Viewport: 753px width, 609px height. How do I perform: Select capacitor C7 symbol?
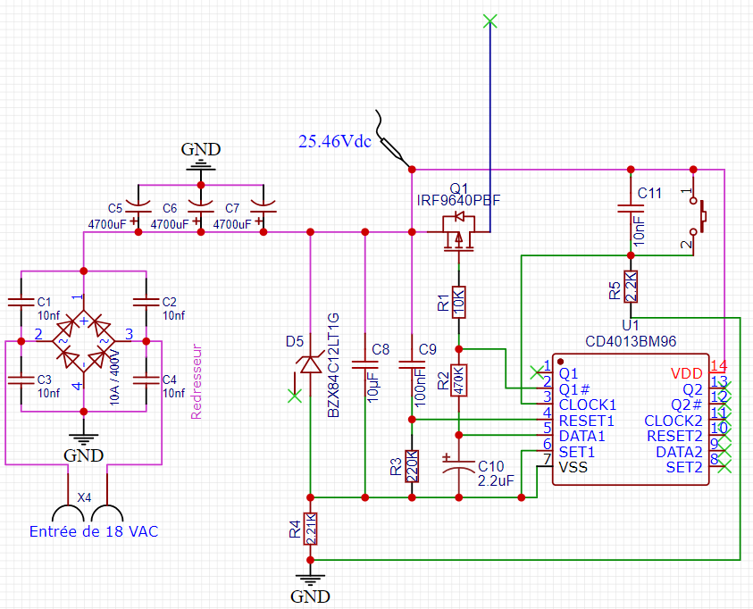pyautogui.click(x=264, y=207)
